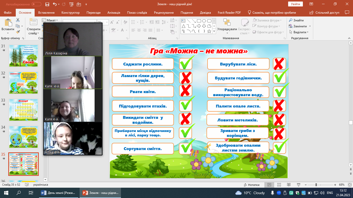Image resolution: width=353 pixels, height=198 pixels.
Task: Click the Undo arrow icon
Action: click(55, 4)
